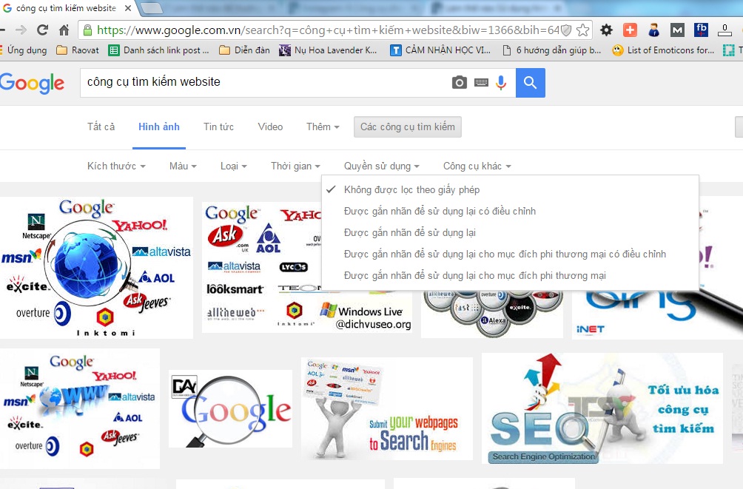743x489 pixels.
Task: Open 'List of Emoticons for...' bookmark
Action: 663,50
